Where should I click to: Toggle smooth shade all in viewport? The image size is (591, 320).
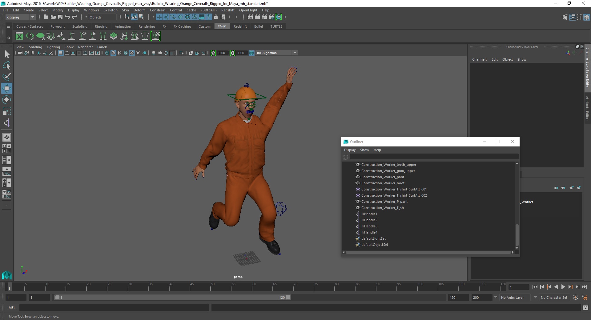click(x=113, y=53)
